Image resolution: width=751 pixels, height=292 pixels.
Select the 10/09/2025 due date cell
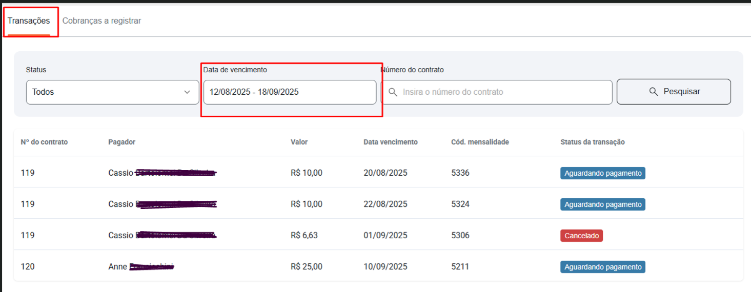click(x=385, y=267)
